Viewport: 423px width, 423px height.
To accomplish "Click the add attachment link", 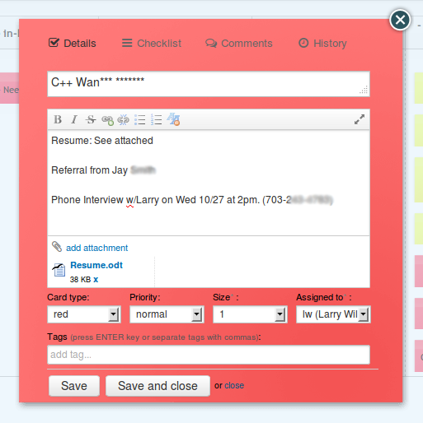I will [x=96, y=248].
